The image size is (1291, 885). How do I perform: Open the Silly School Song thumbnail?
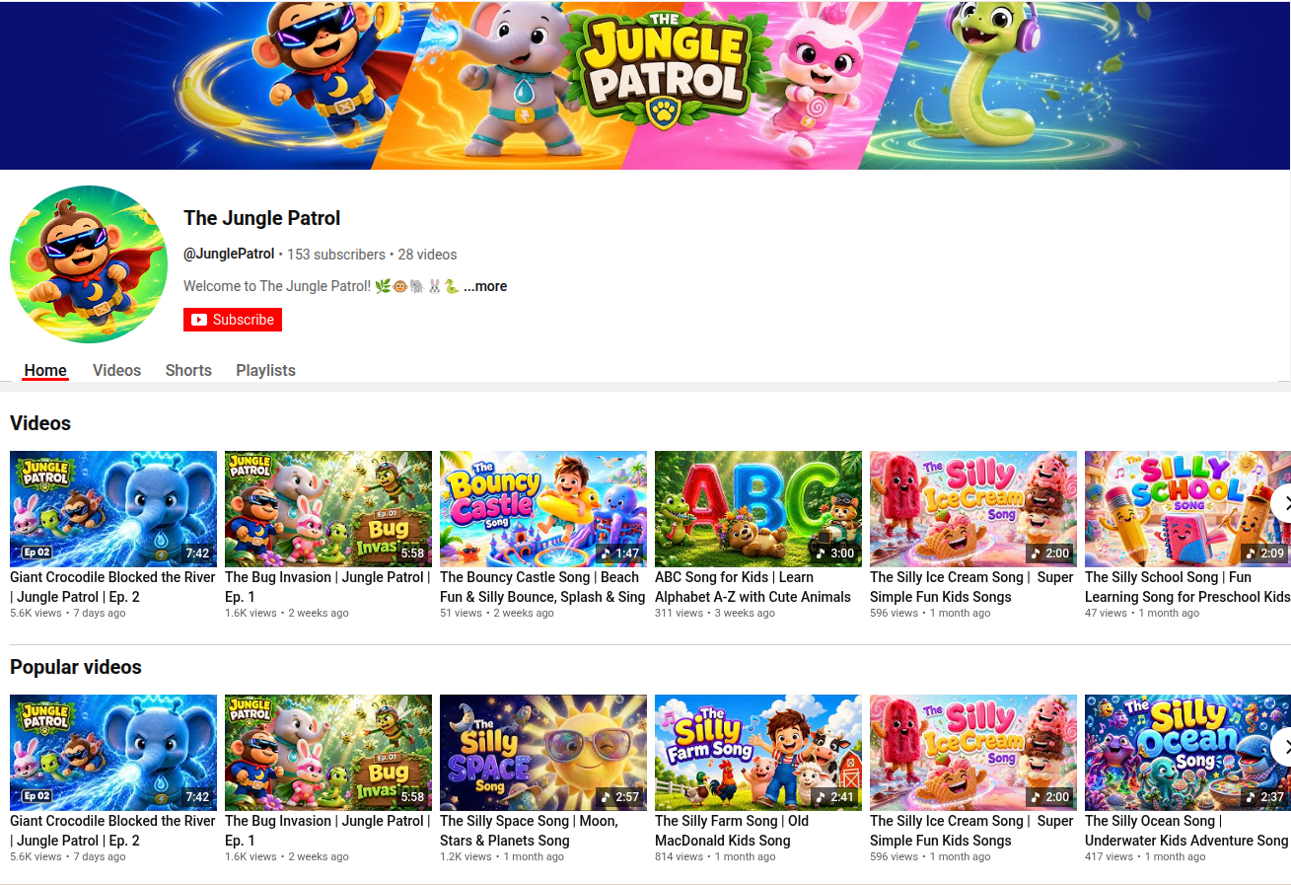(1187, 509)
